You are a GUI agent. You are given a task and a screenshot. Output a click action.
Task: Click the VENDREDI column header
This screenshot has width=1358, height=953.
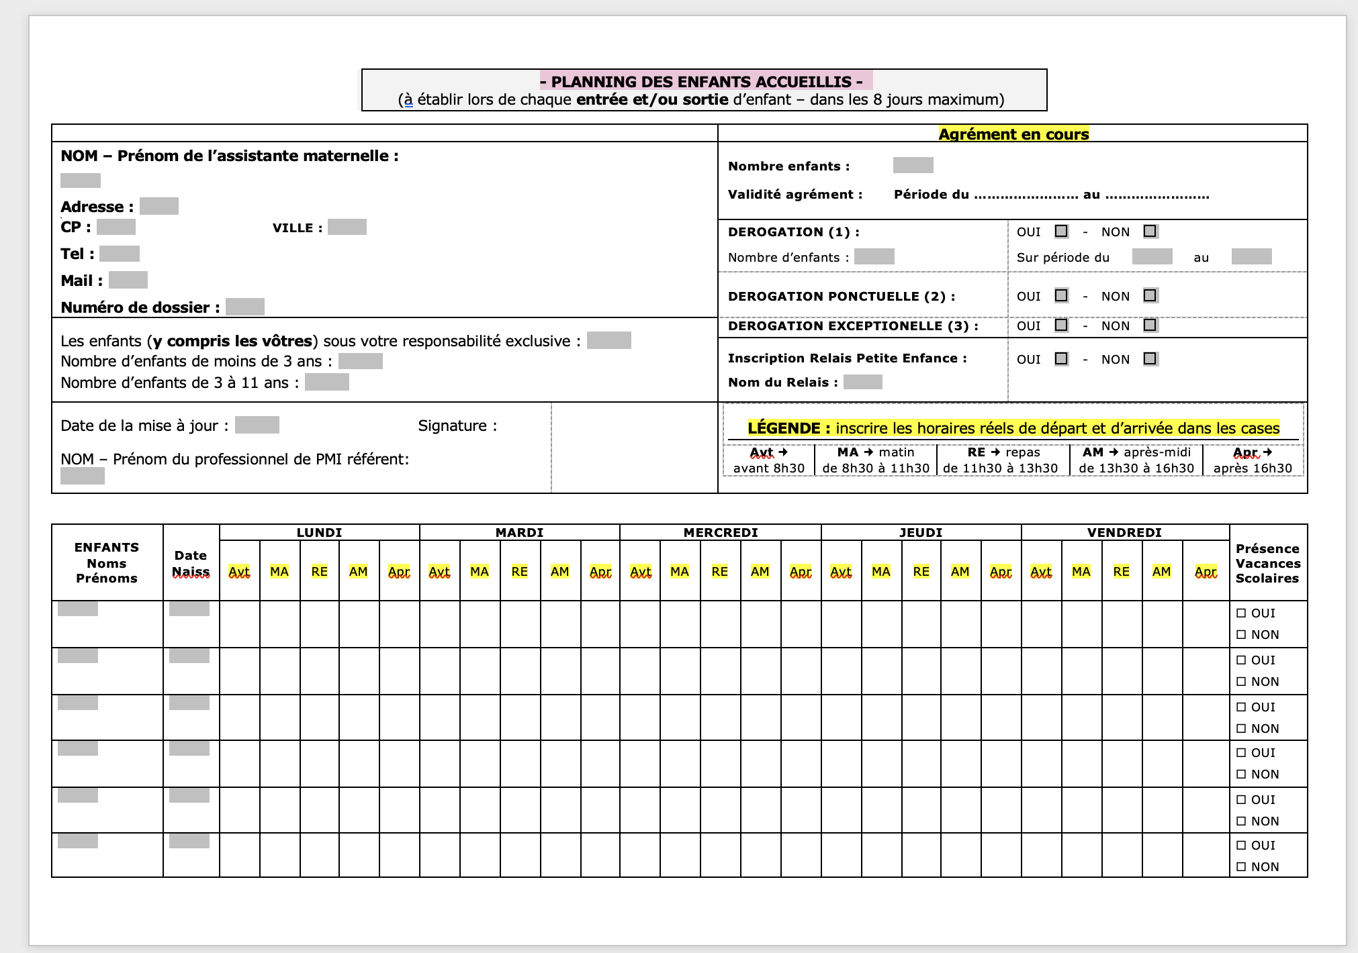[x=1125, y=532]
